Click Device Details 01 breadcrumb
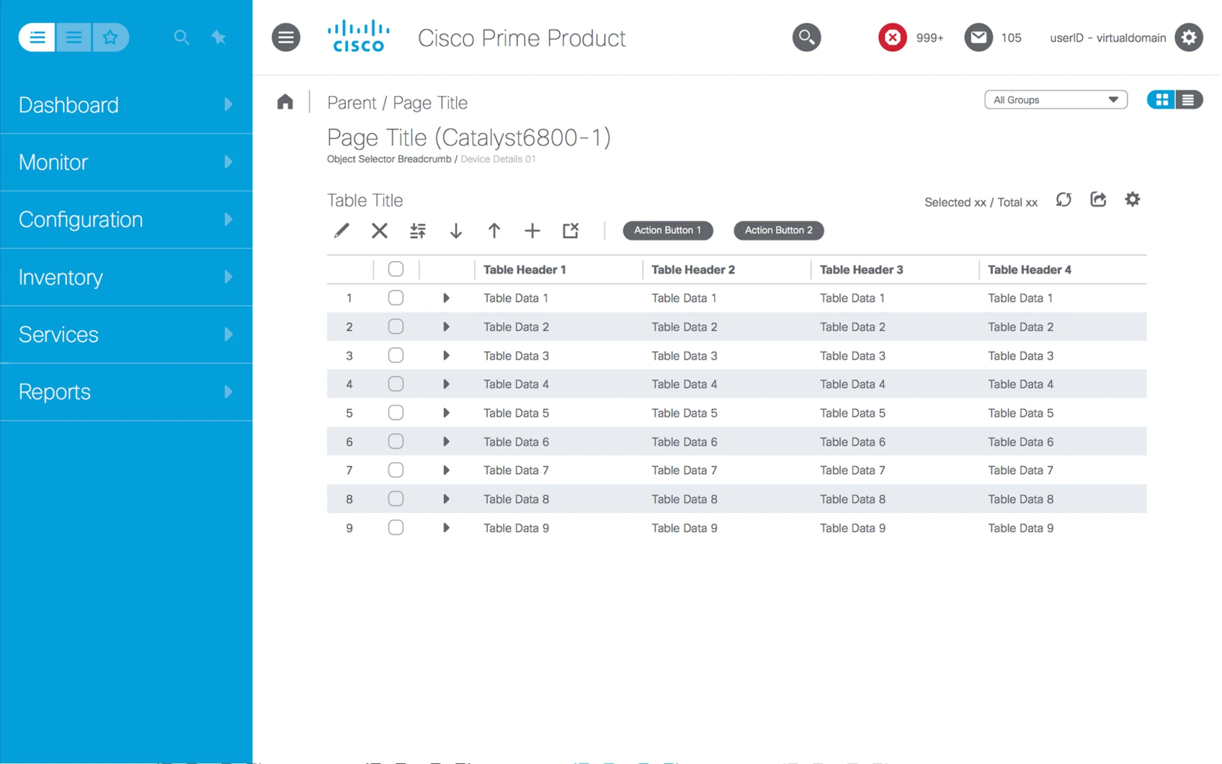 pos(498,159)
